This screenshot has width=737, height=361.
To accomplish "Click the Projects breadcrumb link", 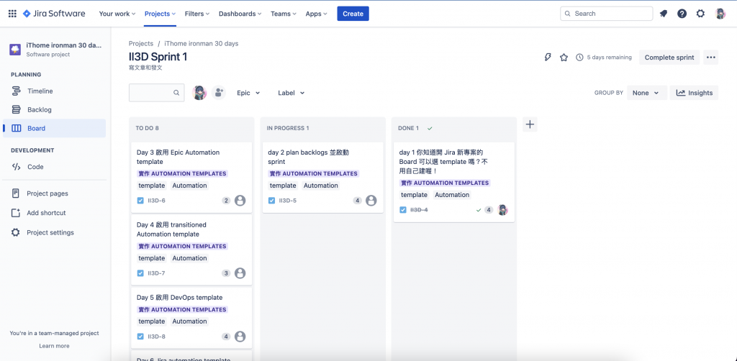I will 141,43.
